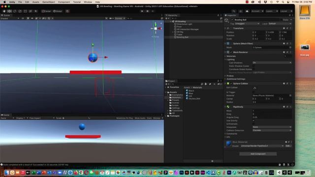
Task: Toggle Is Kinematic checkbox
Action: point(253,124)
